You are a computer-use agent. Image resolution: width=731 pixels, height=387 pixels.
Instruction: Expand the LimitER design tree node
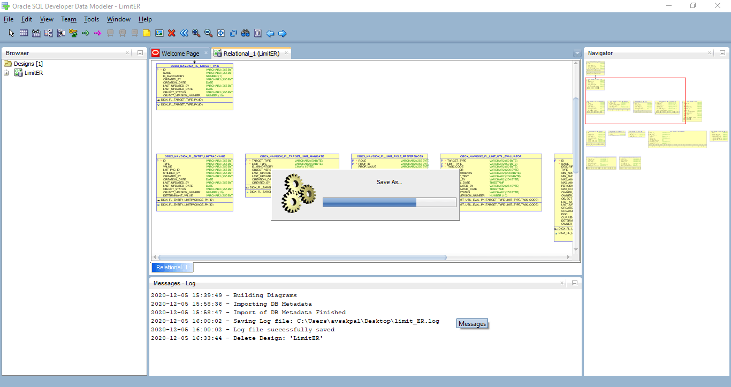pos(7,73)
